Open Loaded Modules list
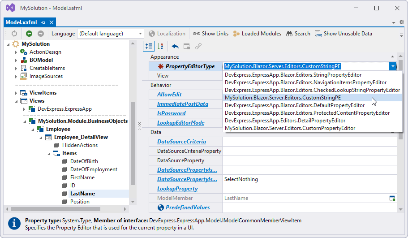Screen dimensions: 408x238 click(x=257, y=34)
